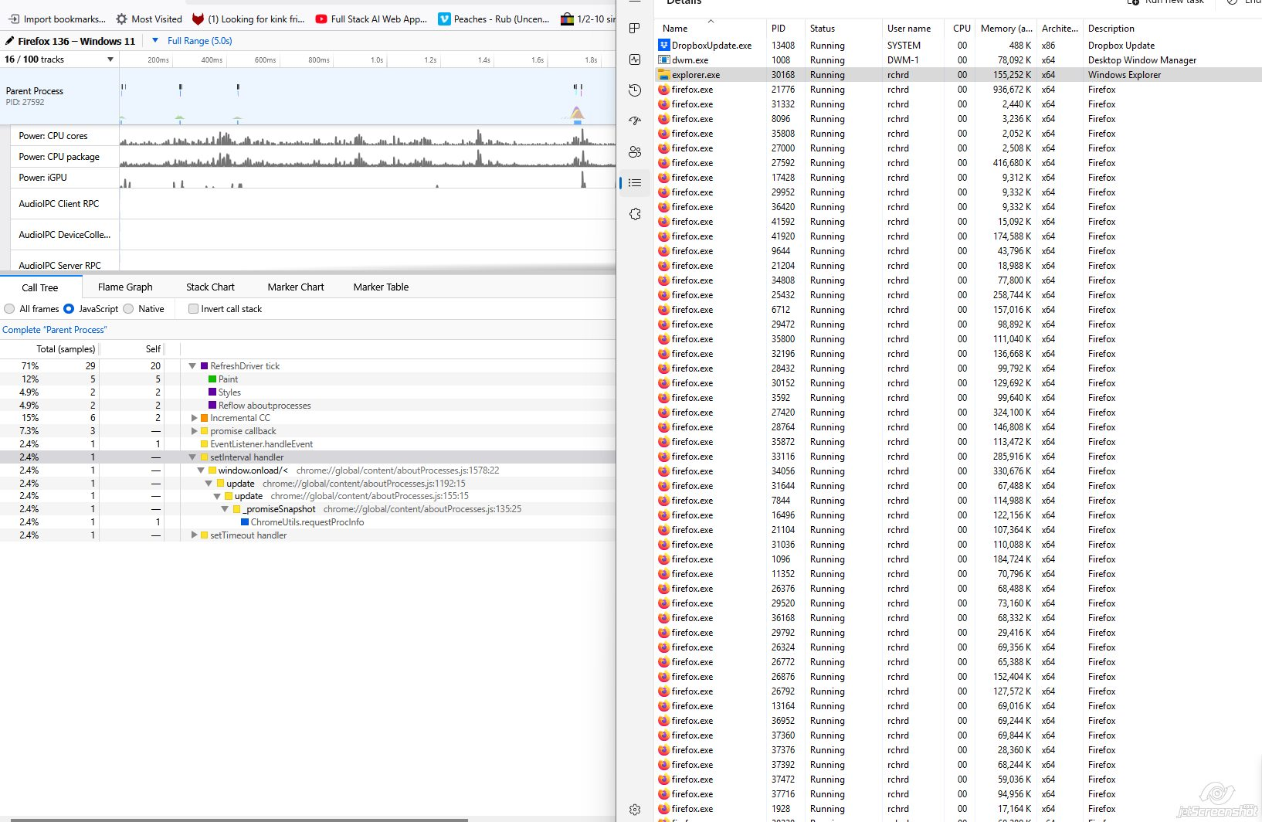Image resolution: width=1262 pixels, height=822 pixels.
Task: Open Task Manager Users page icon
Action: pos(635,152)
